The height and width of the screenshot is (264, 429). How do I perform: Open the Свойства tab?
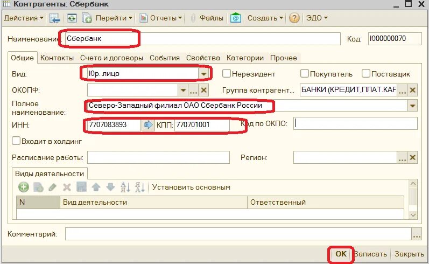pos(203,58)
